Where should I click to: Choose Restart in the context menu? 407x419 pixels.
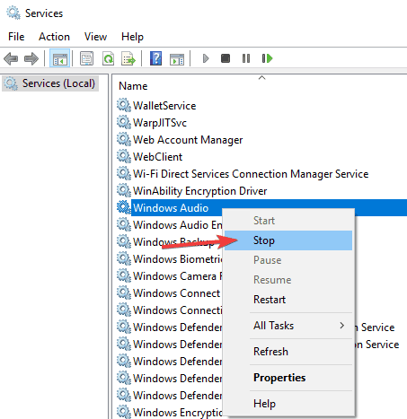point(288,300)
